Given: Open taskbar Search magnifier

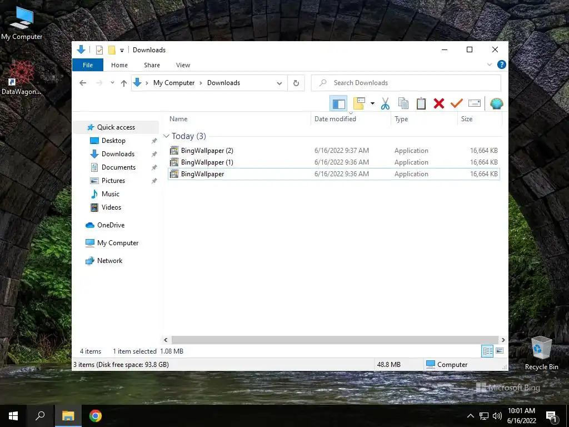Looking at the screenshot, I should [x=40, y=416].
